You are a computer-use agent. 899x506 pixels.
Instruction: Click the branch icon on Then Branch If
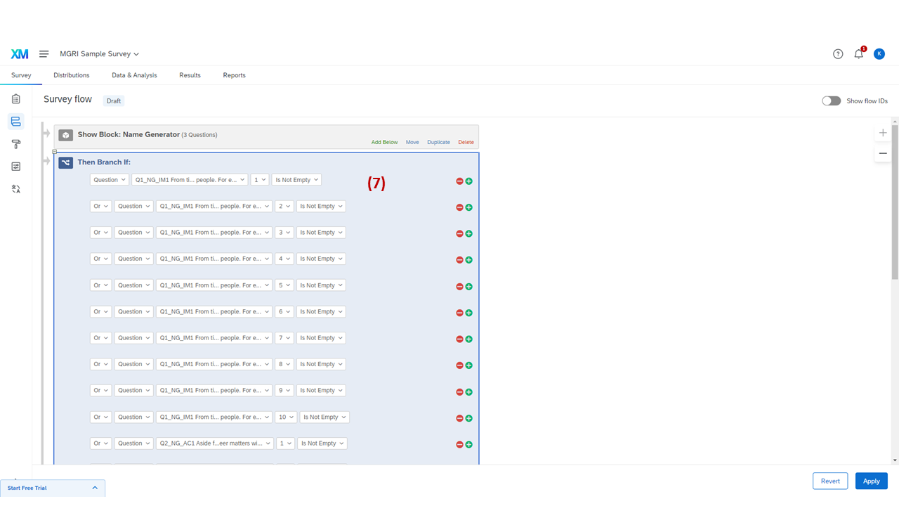(65, 162)
